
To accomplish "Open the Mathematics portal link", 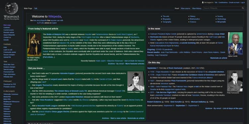I will pos(195,19).
